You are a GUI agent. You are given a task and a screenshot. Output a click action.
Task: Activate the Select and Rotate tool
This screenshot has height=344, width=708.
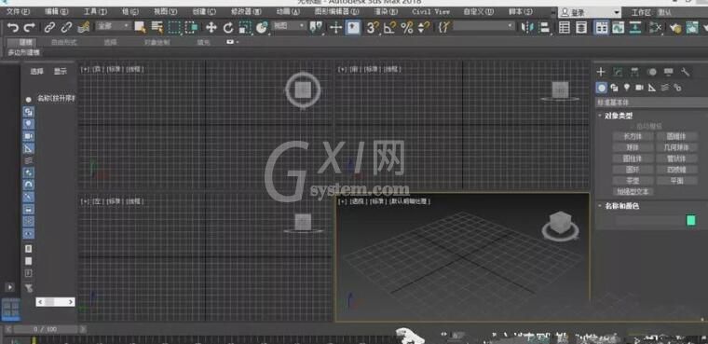(x=228, y=28)
